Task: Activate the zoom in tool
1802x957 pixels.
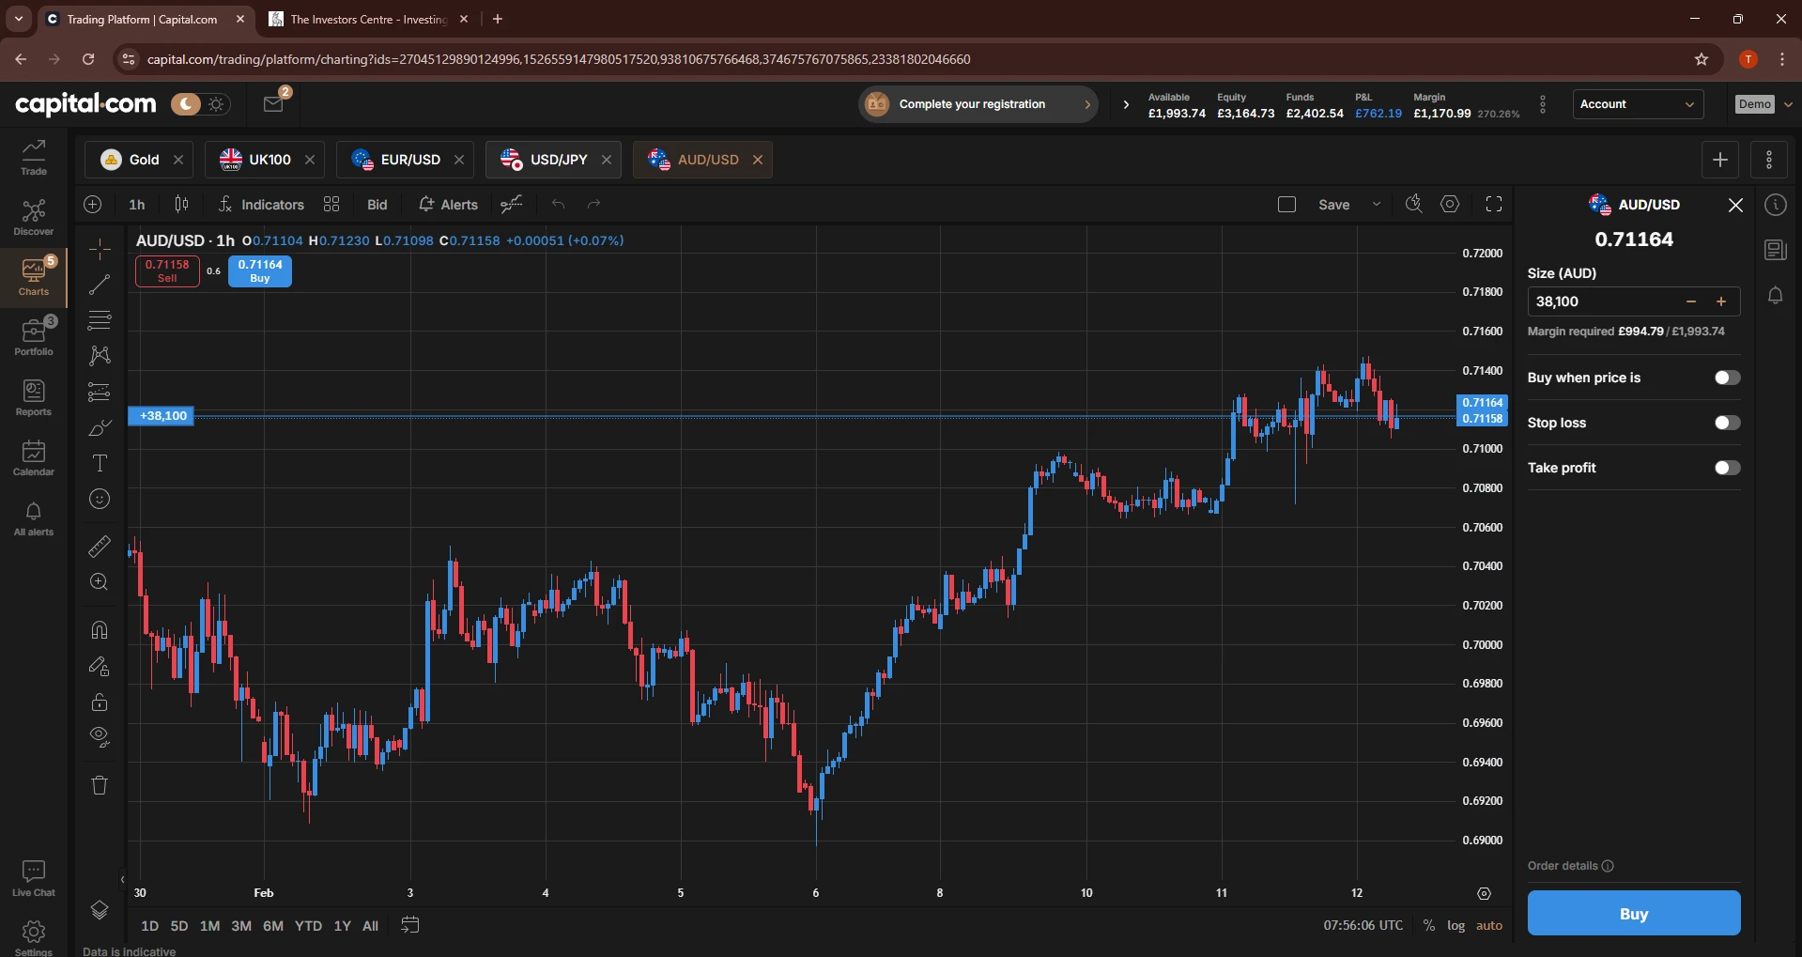Action: coord(100,582)
